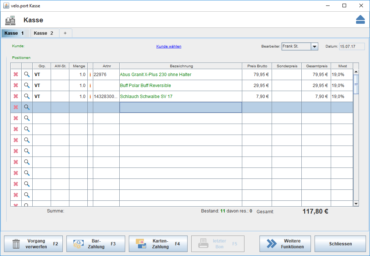The width and height of the screenshot is (370, 256).
Task: Start Bar-Zahlung cash payment
Action: [96, 244]
